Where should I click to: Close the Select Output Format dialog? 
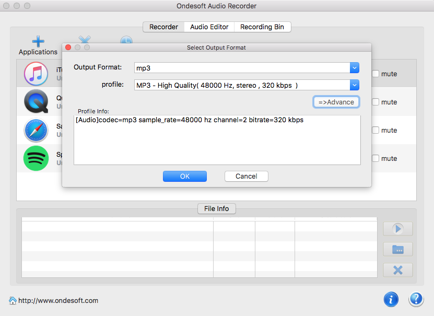click(x=68, y=48)
